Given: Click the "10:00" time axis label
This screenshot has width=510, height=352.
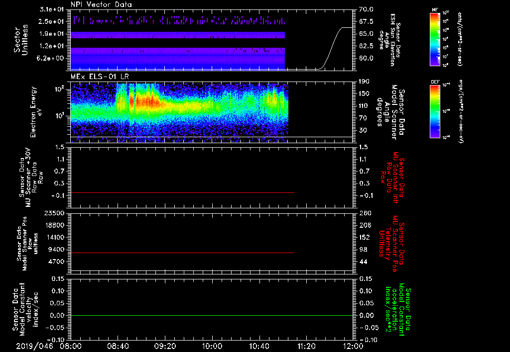Looking at the screenshot, I should pyautogui.click(x=212, y=347).
